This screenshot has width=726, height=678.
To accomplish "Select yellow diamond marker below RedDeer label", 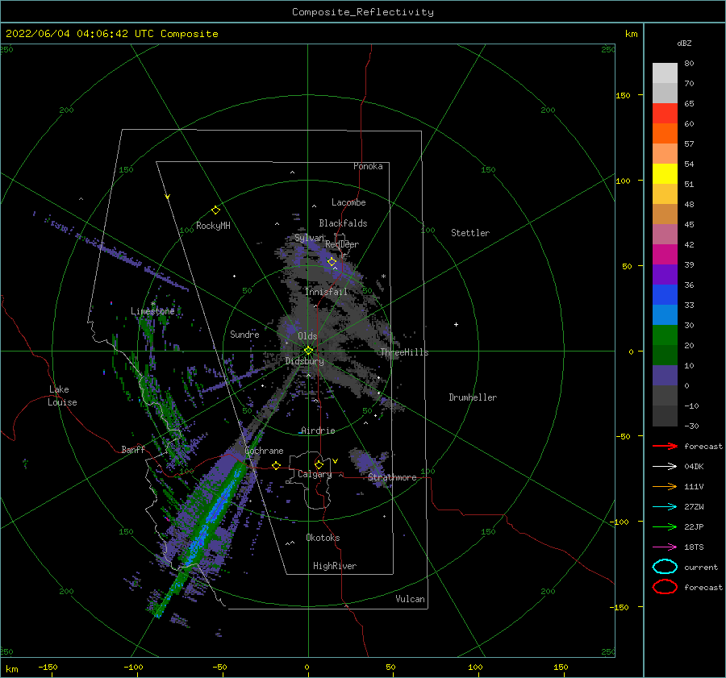I will [332, 262].
